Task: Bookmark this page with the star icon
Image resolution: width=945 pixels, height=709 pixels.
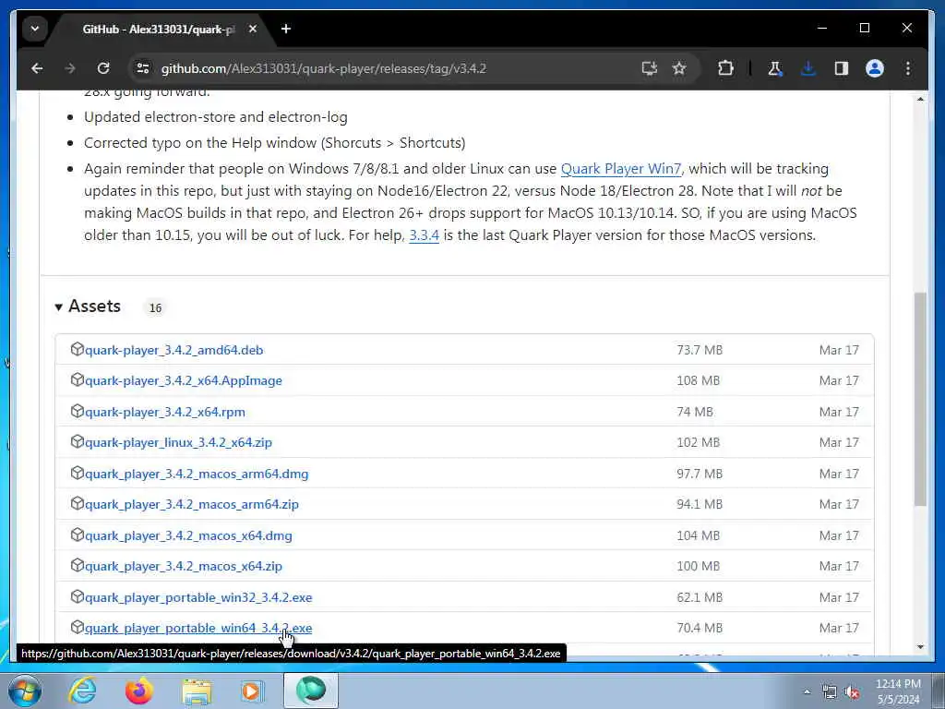Action: [x=679, y=68]
